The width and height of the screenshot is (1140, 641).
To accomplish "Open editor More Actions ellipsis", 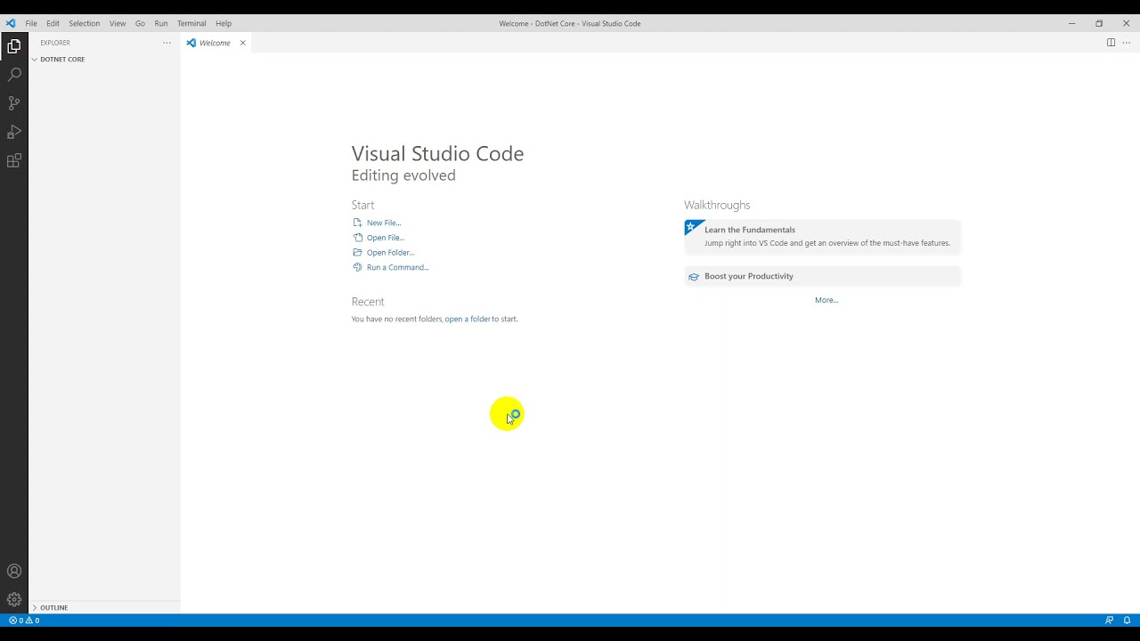I will click(1126, 43).
